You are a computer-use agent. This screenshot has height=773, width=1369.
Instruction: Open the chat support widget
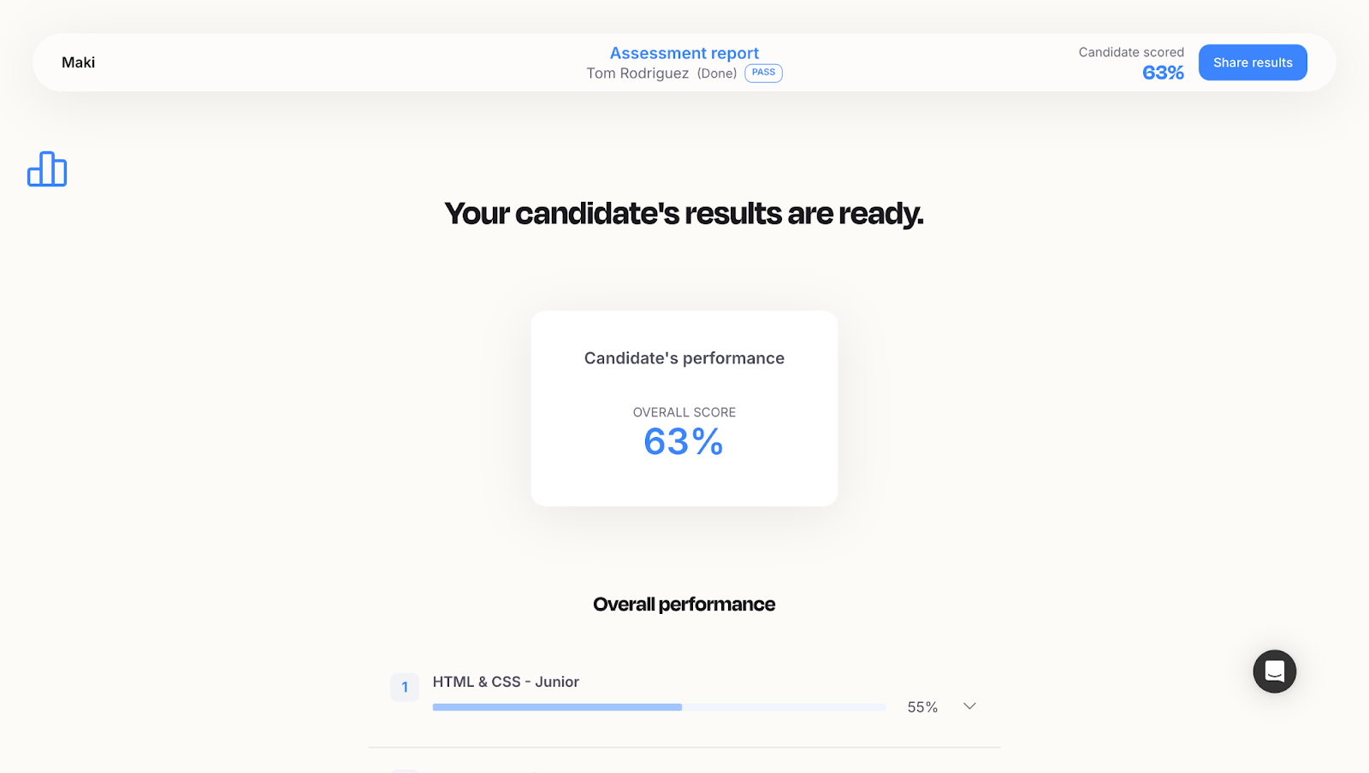tap(1274, 671)
